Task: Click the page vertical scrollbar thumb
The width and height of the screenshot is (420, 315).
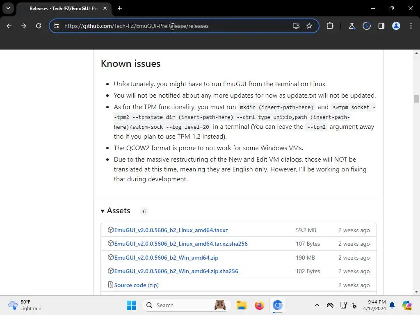Action: 416,99
